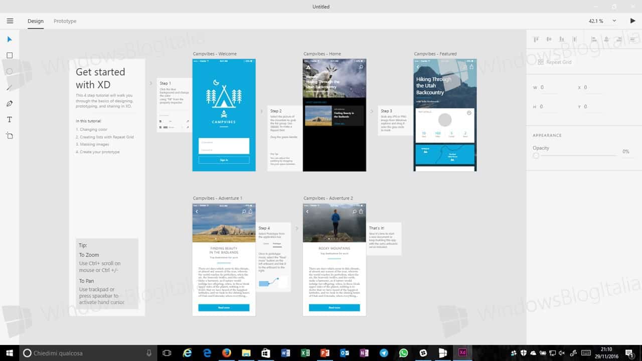Select the Rectangle tool
The width and height of the screenshot is (642, 361).
coord(10,55)
